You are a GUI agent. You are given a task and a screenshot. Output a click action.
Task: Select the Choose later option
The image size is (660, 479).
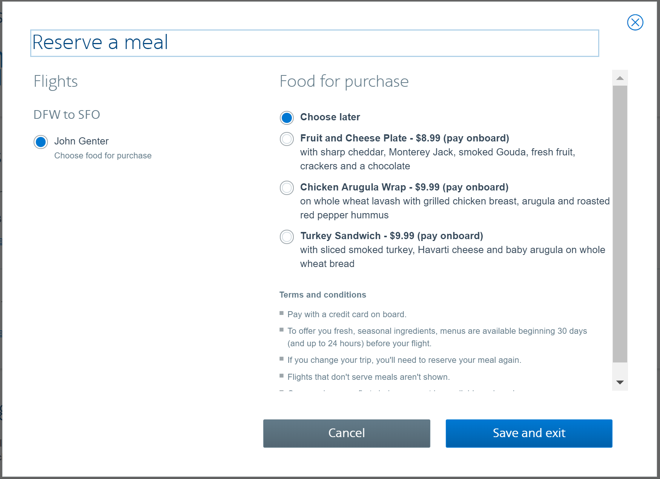tap(287, 118)
